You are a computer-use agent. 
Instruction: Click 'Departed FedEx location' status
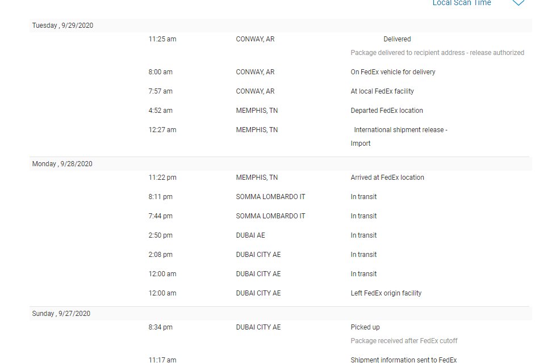click(x=387, y=110)
